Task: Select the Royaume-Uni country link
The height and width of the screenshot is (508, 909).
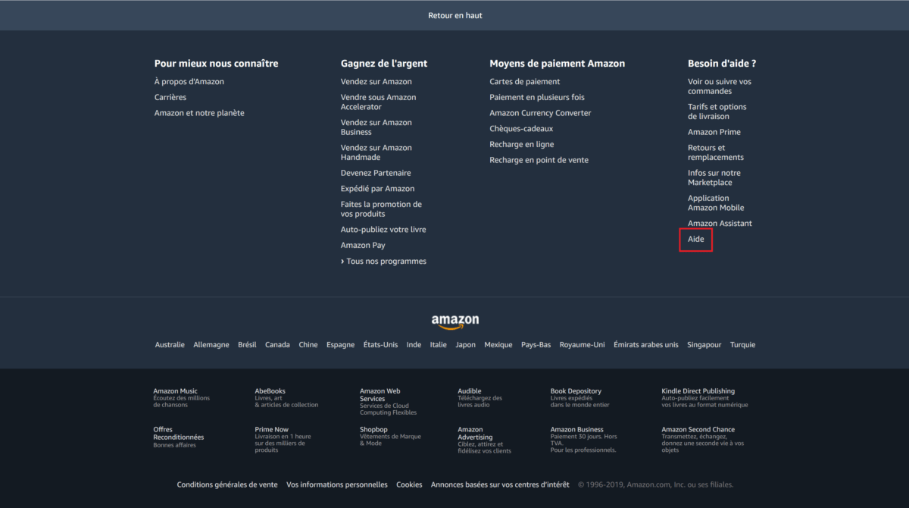Action: 583,344
